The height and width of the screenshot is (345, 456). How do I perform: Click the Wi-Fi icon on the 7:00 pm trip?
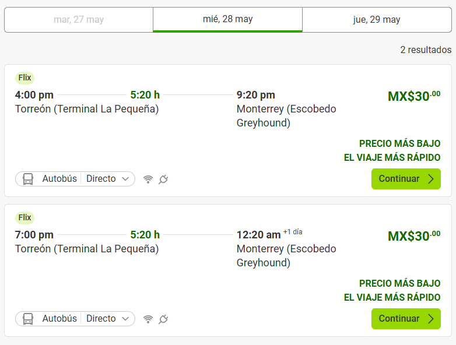click(148, 319)
